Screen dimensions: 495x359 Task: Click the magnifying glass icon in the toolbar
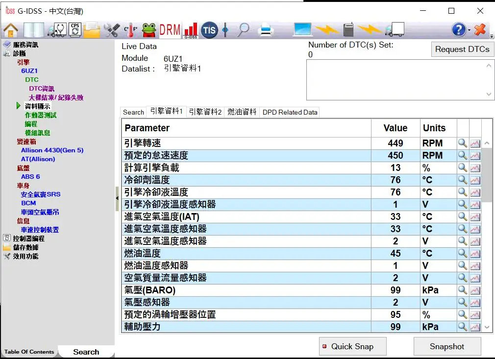[x=244, y=30]
